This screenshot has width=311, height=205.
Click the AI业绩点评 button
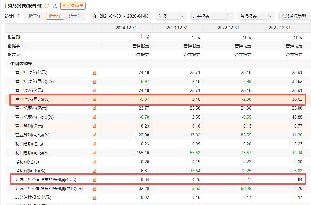73,6
